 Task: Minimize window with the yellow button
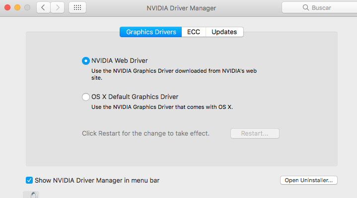click(17, 7)
